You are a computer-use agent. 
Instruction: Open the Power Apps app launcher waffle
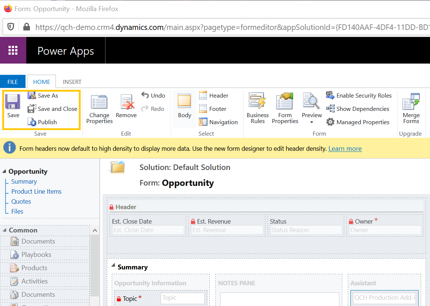13,51
